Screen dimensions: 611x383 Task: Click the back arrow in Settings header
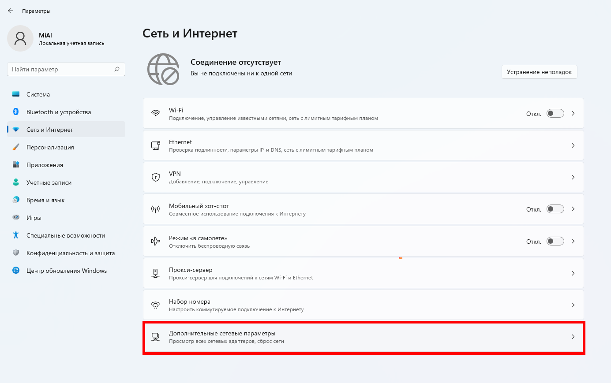[x=11, y=11]
